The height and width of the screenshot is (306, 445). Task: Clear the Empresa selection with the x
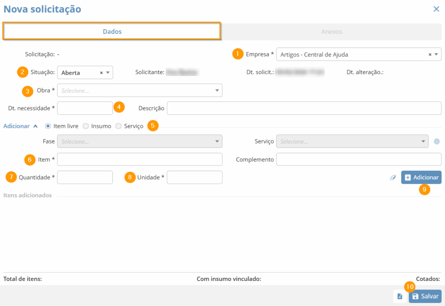coord(430,55)
